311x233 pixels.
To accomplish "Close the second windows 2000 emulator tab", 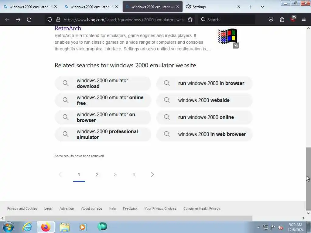I will coord(117,7).
